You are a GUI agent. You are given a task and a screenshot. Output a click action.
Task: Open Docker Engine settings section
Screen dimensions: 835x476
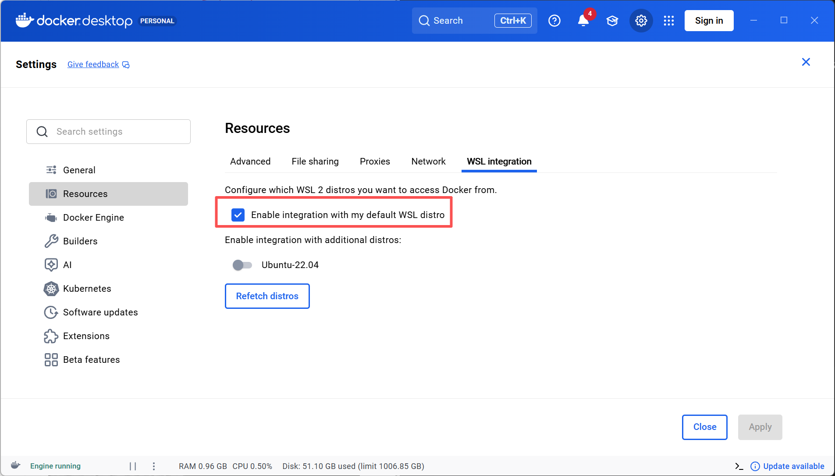tap(108, 218)
